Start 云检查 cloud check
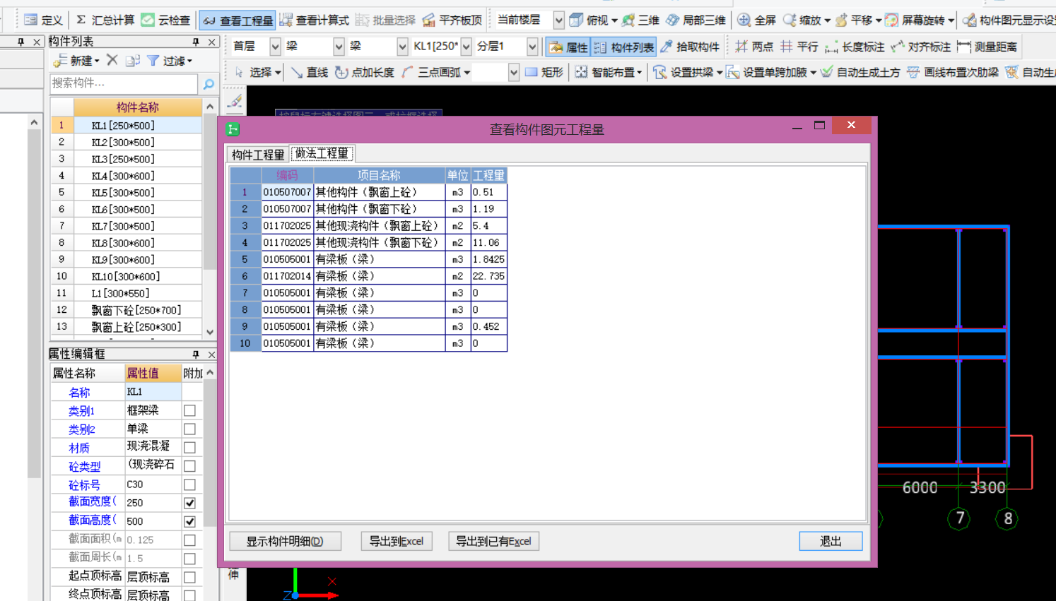This screenshot has height=601, width=1056. tap(166, 20)
